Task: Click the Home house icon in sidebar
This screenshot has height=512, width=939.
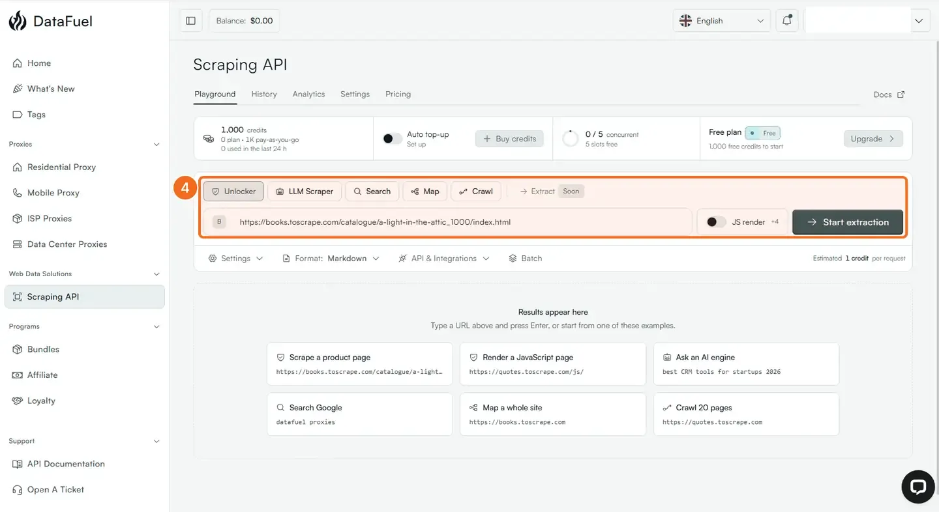Action: pyautogui.click(x=18, y=63)
